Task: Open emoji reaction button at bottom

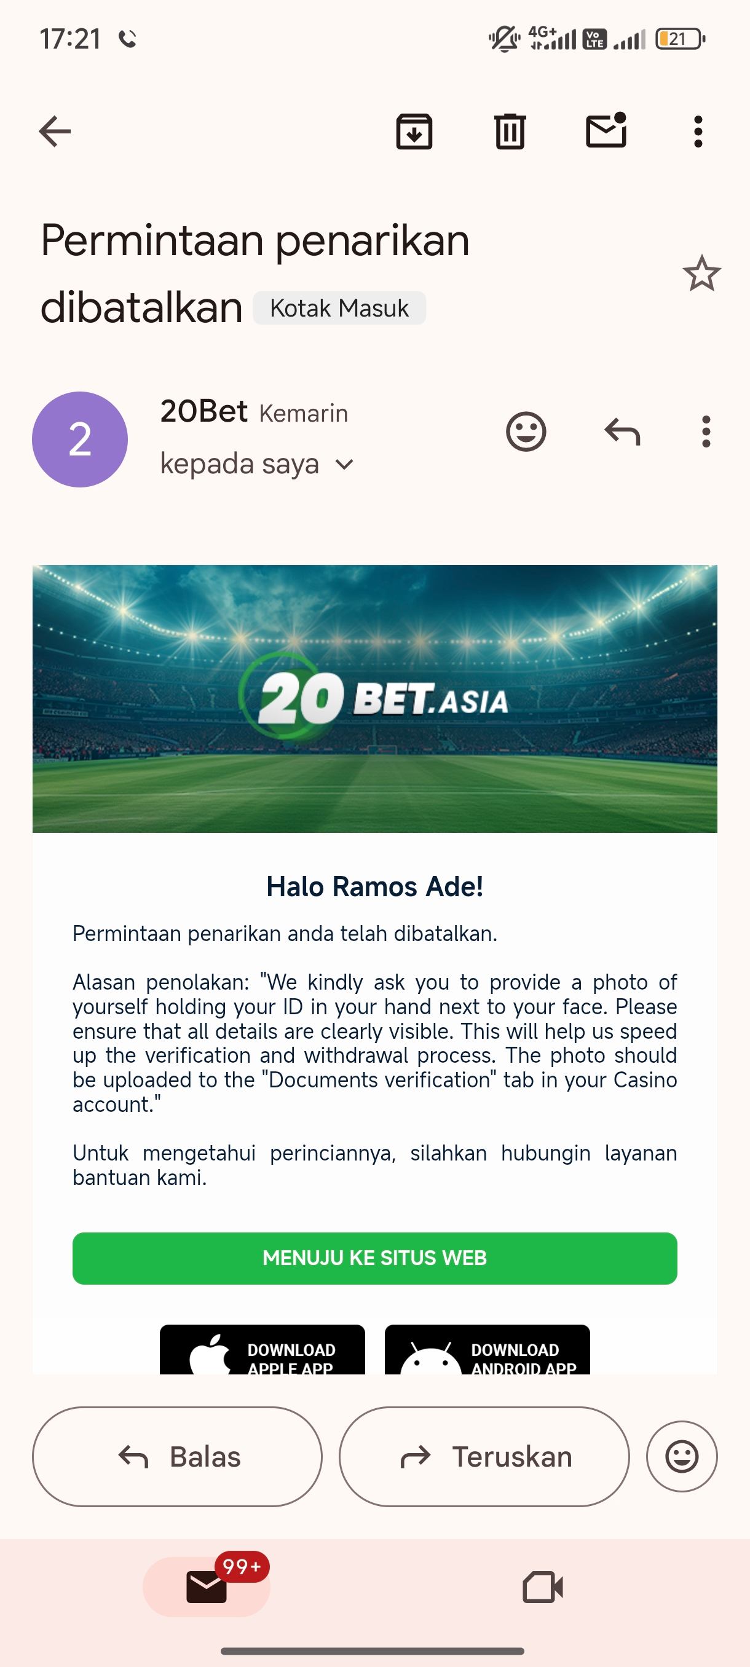Action: [682, 1457]
